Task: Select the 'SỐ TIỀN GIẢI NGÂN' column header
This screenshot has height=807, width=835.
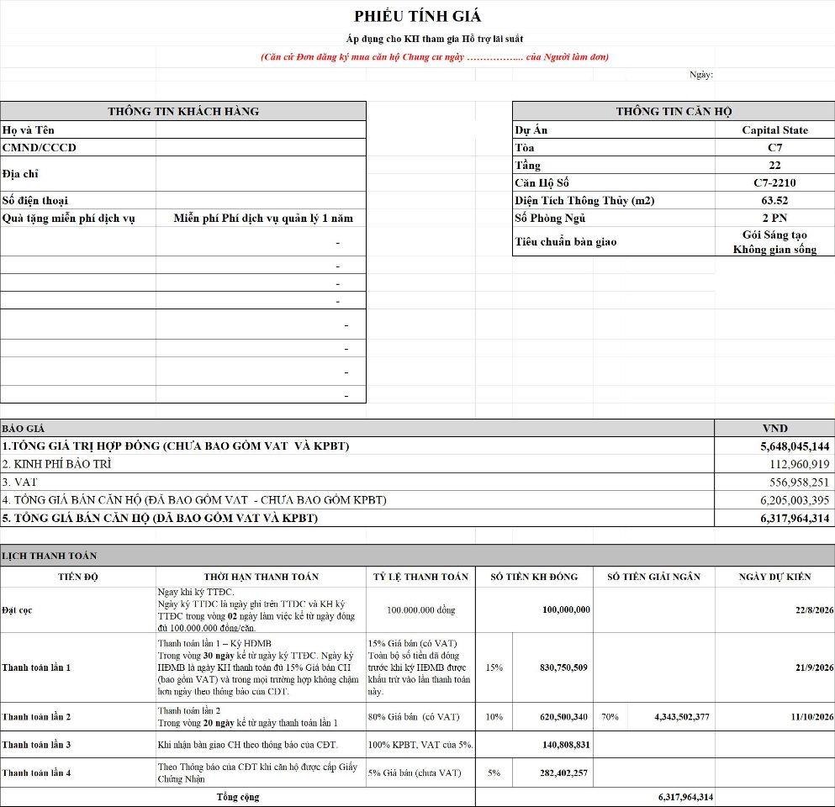Action: 653,577
